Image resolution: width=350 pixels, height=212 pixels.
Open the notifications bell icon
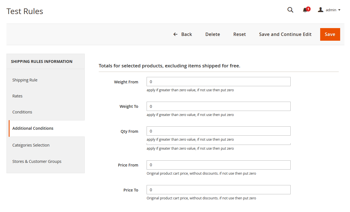[305, 10]
